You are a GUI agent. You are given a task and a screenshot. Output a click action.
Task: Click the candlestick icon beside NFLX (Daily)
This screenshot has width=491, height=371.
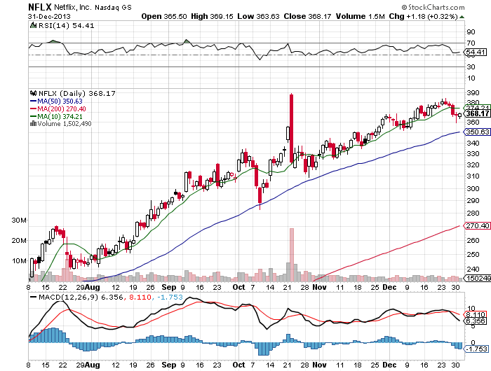33,93
